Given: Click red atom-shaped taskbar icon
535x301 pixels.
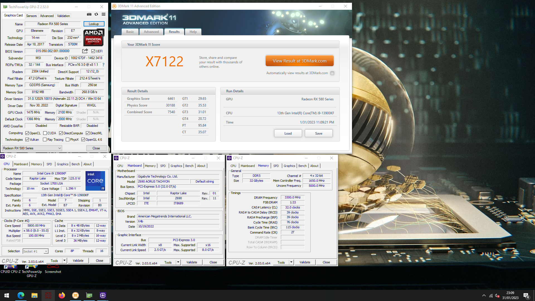Looking at the screenshot, I should coord(48,295).
